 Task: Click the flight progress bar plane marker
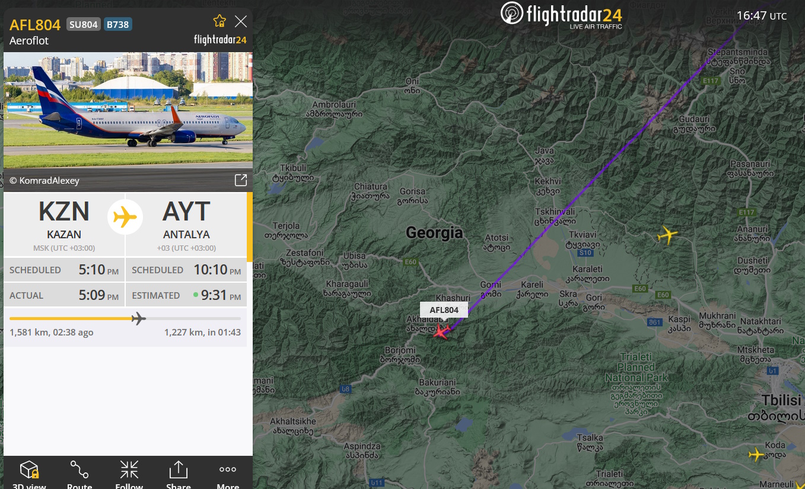pos(138,319)
